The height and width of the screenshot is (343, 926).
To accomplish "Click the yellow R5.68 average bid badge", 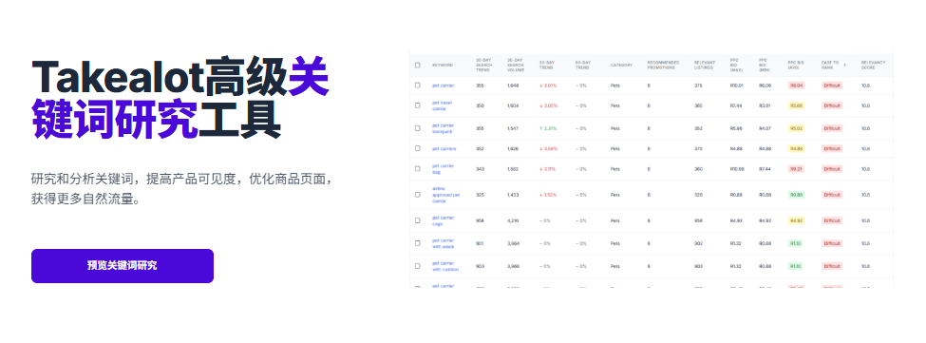I will tap(796, 105).
